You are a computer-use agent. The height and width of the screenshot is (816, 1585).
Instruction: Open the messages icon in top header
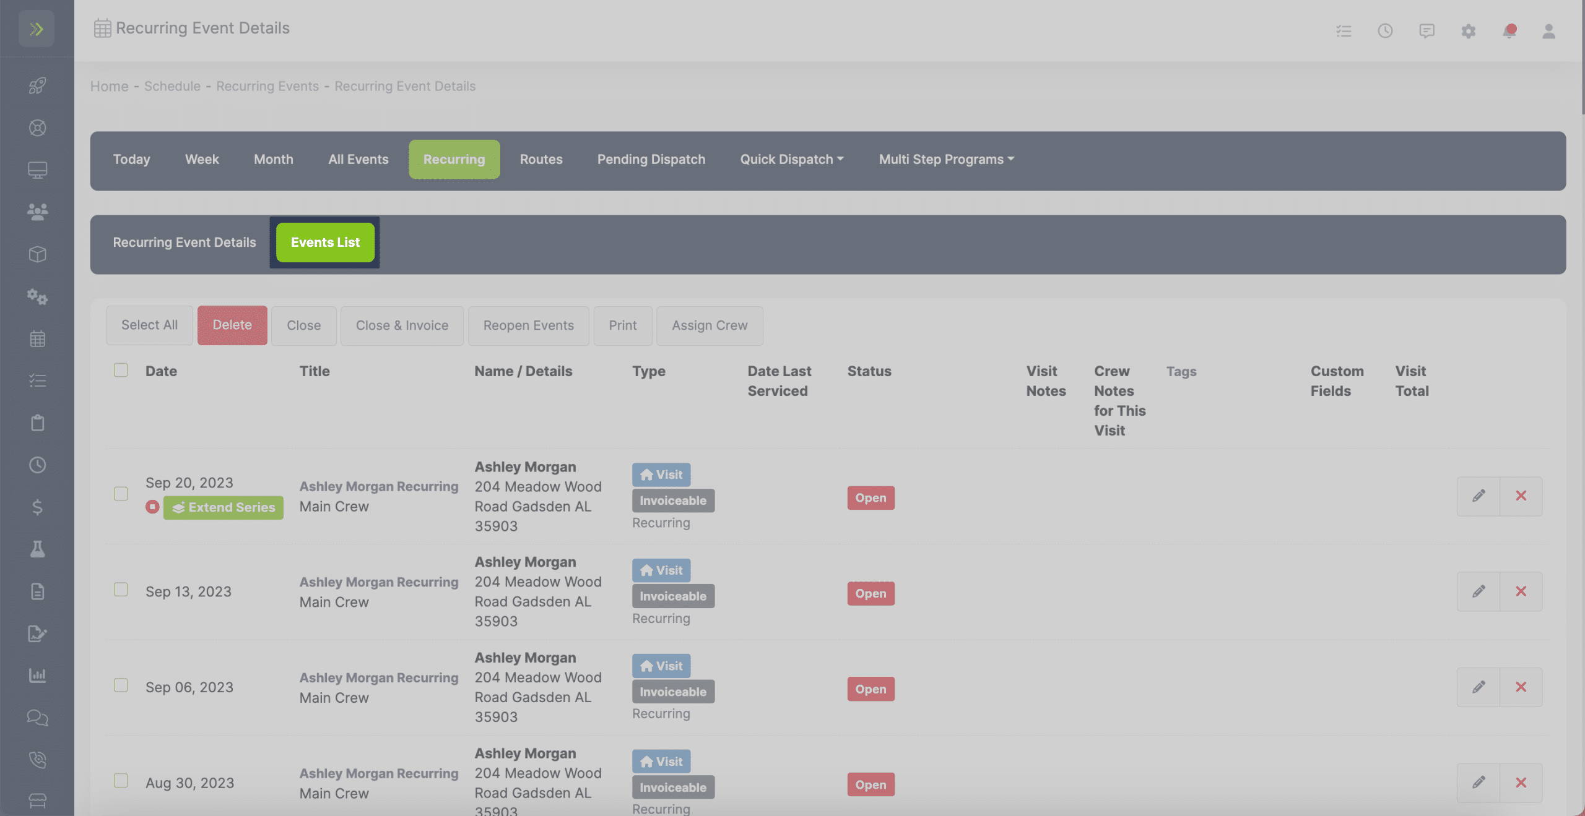1426,30
